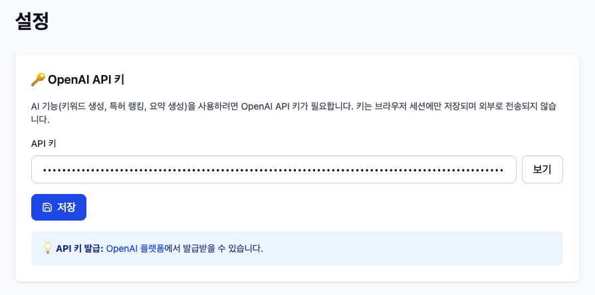Click the lightbulb icon in the hint box
The width and height of the screenshot is (595, 295).
[x=47, y=248]
